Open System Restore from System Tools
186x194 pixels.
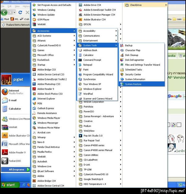(142, 84)
